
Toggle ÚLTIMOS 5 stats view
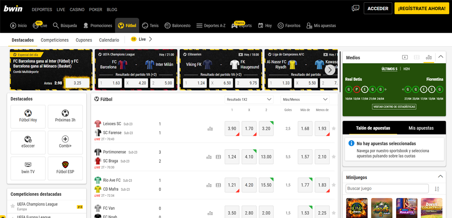click(389, 69)
